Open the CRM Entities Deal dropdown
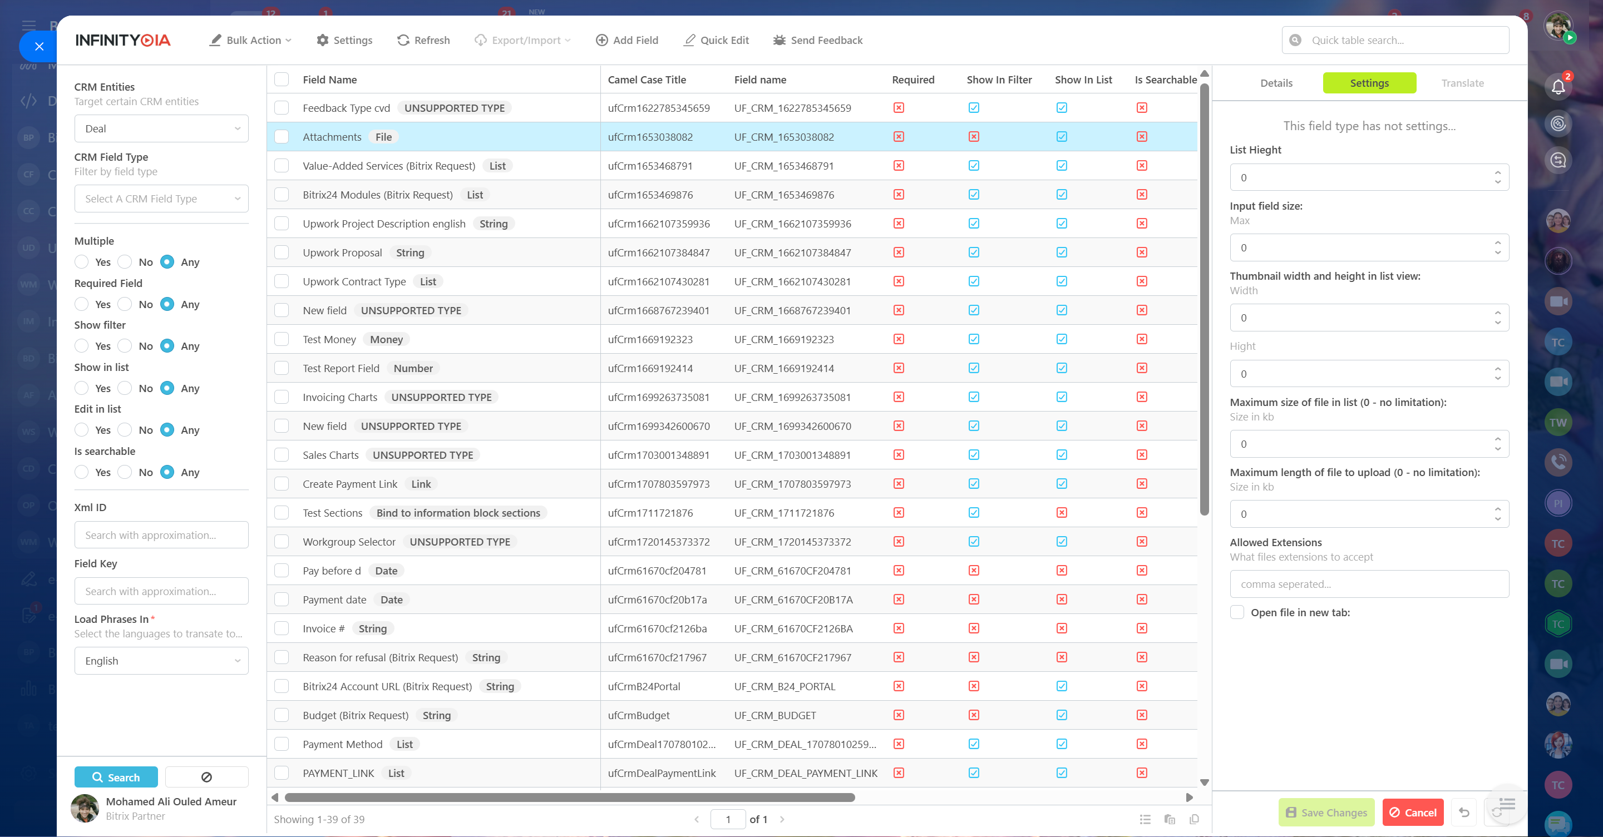The image size is (1603, 837). coord(161,128)
